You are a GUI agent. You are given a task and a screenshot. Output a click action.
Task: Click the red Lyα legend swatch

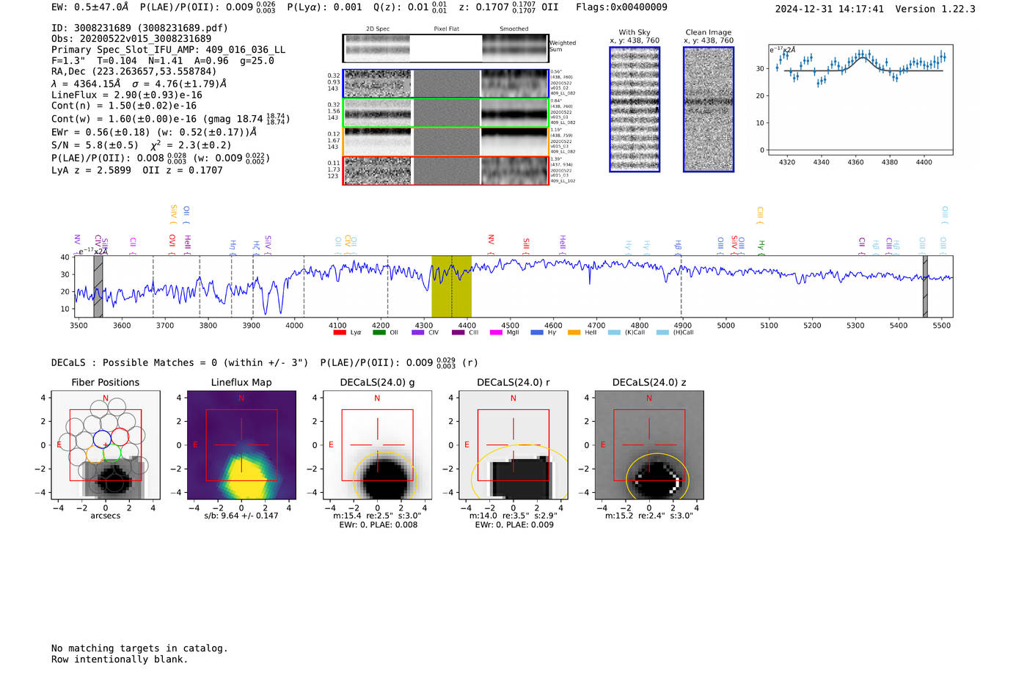click(340, 333)
